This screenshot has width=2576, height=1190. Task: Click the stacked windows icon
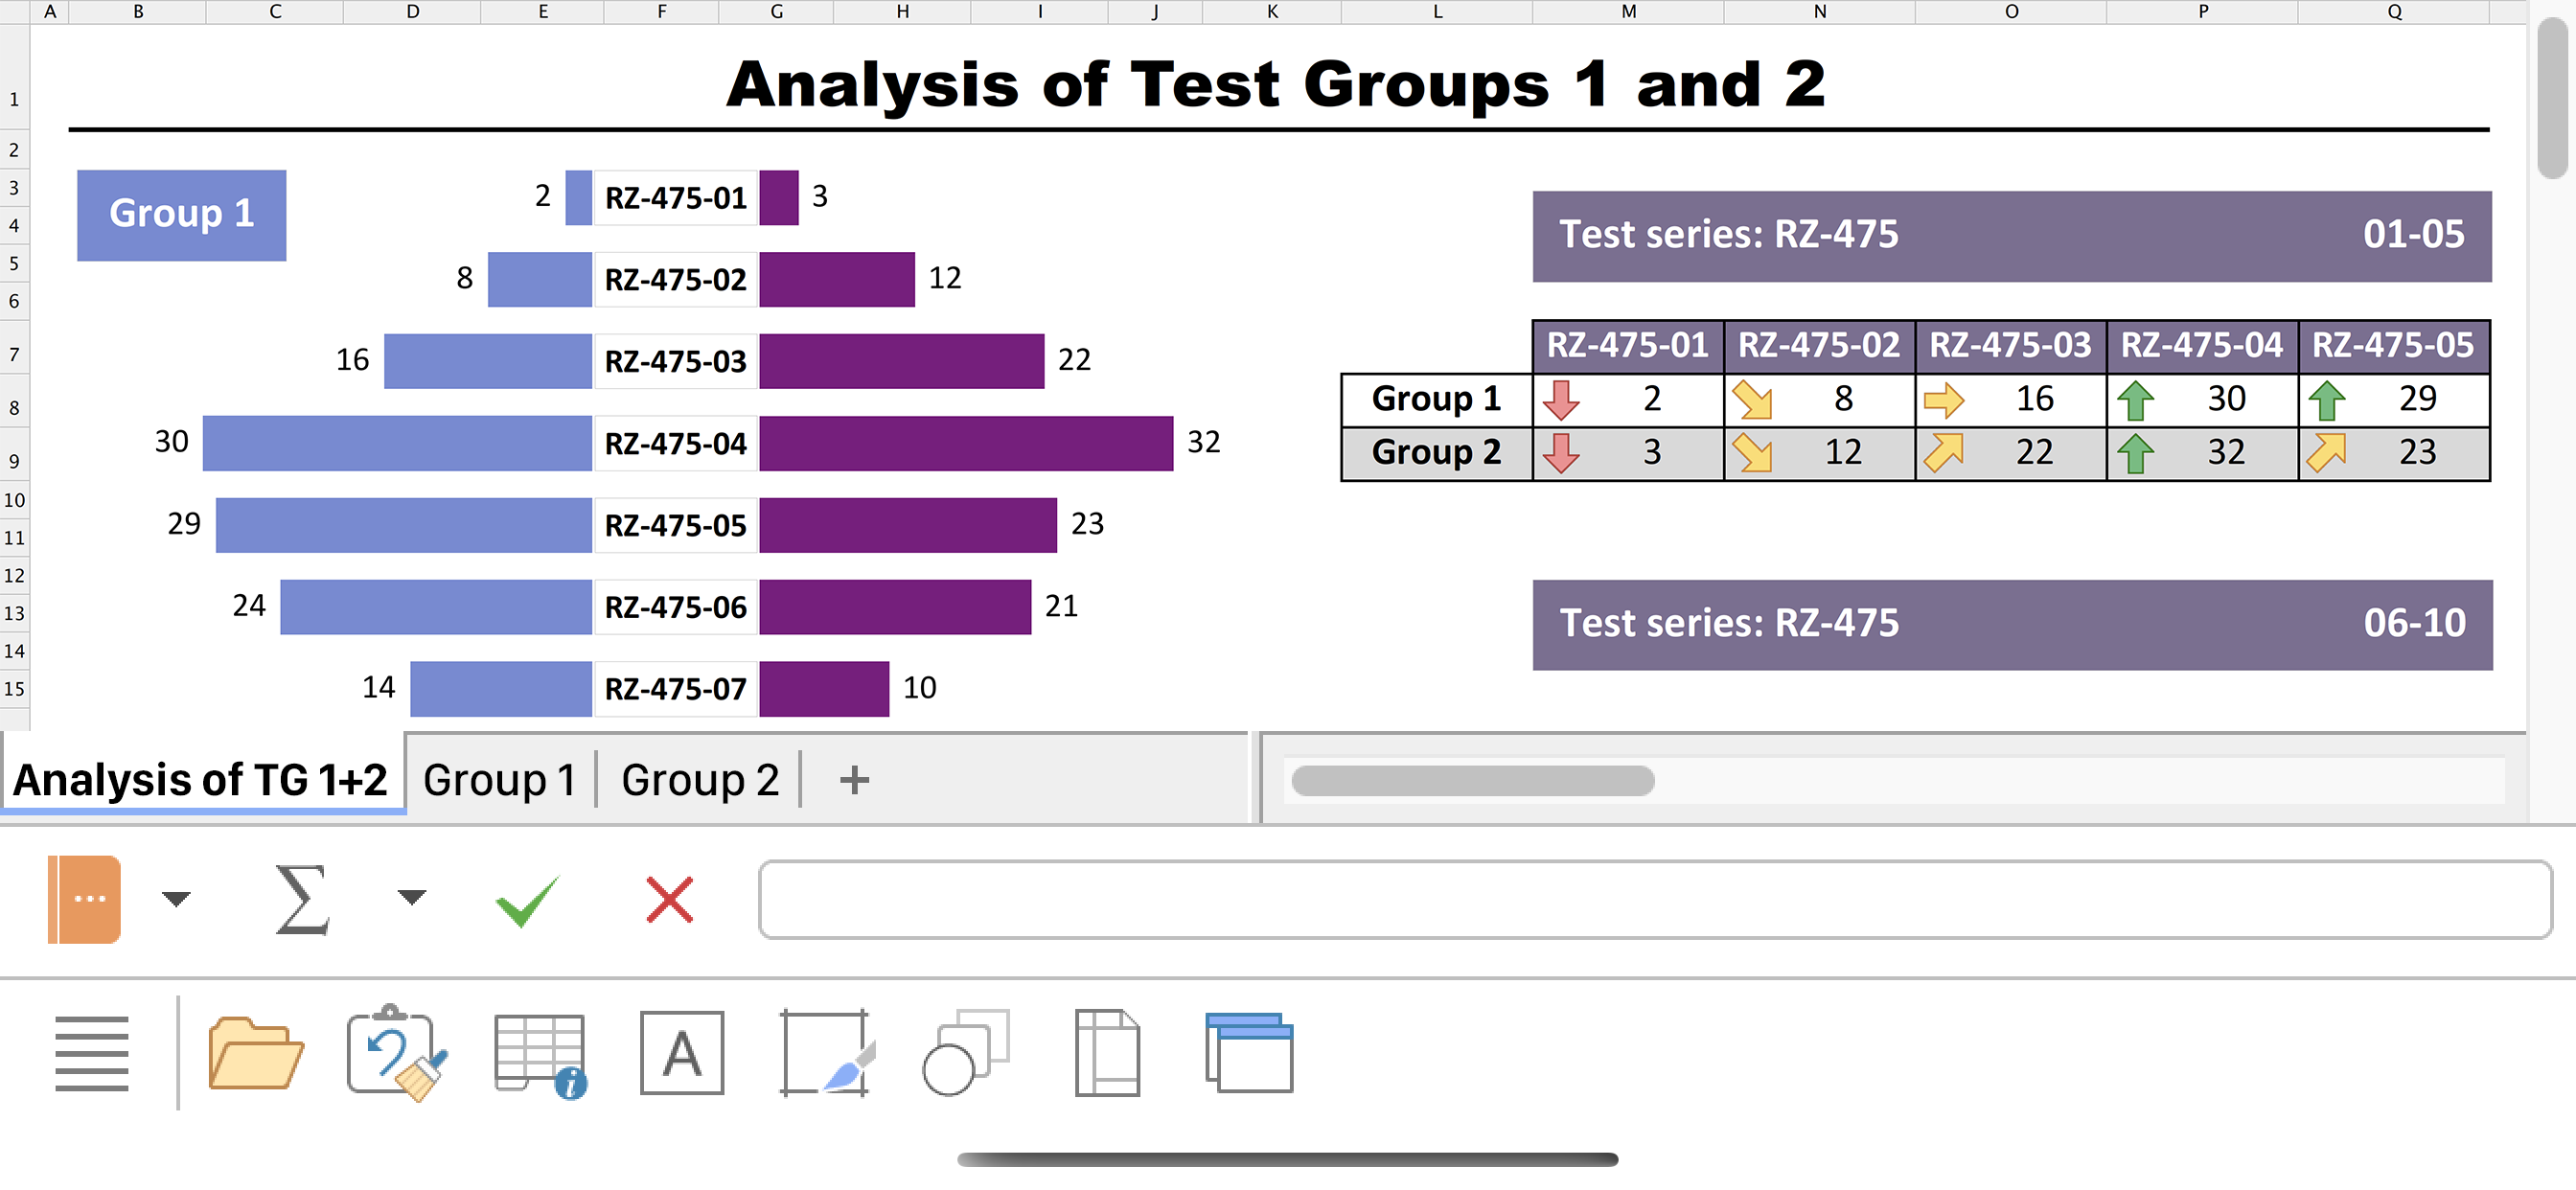point(1249,1053)
